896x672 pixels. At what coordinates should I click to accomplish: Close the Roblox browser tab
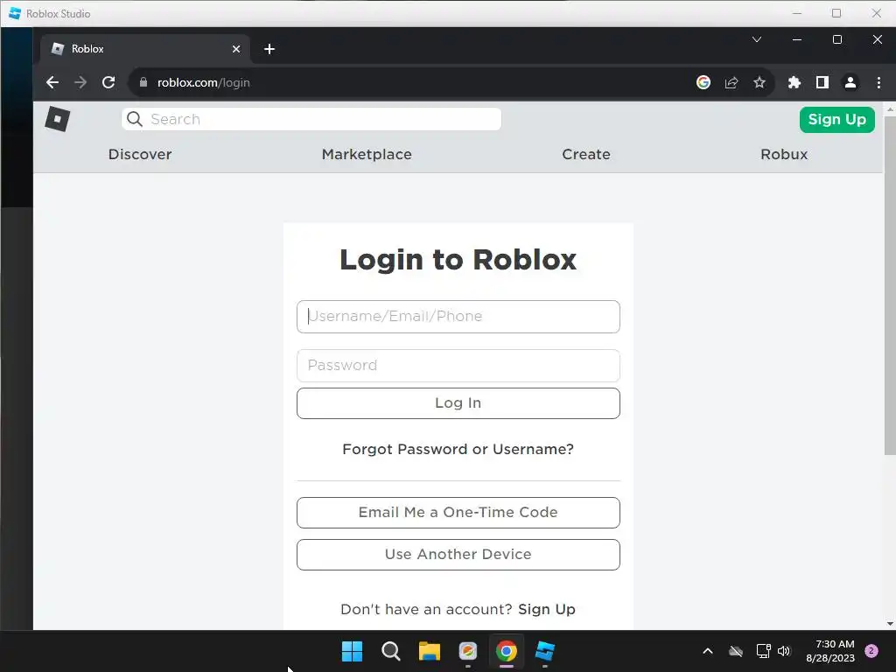coord(236,49)
